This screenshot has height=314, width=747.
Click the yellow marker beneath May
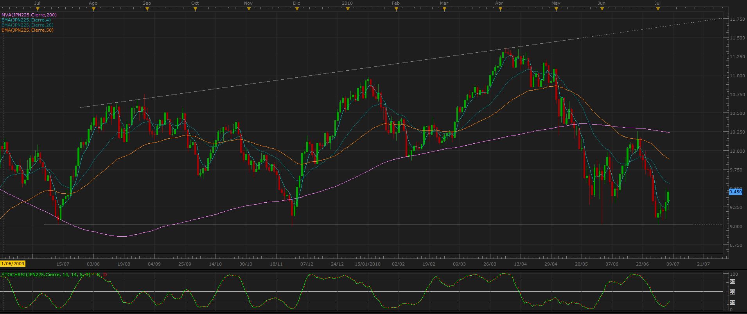(556, 9)
